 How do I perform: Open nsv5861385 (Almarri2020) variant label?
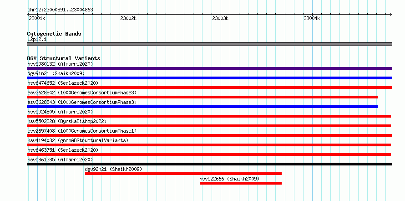point(60,160)
